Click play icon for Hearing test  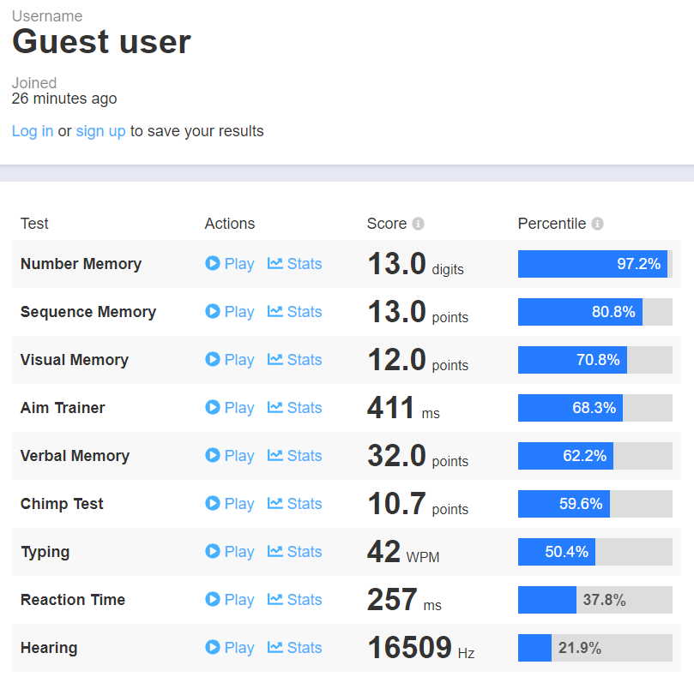(x=213, y=648)
